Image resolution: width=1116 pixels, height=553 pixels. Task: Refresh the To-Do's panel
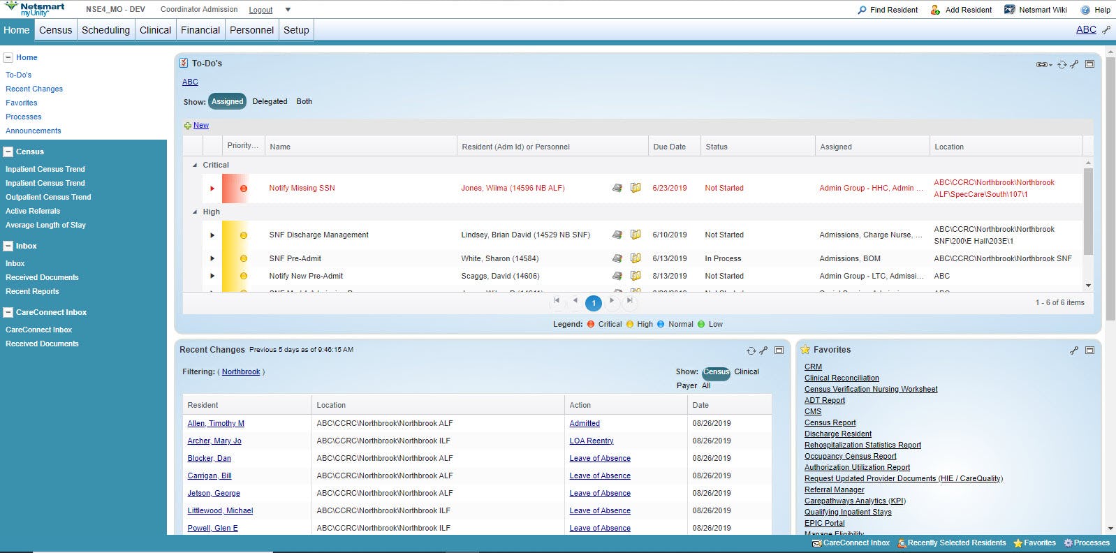click(x=1062, y=64)
